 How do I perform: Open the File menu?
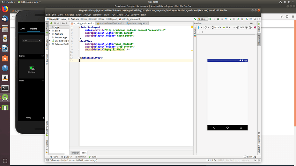(48, 15)
